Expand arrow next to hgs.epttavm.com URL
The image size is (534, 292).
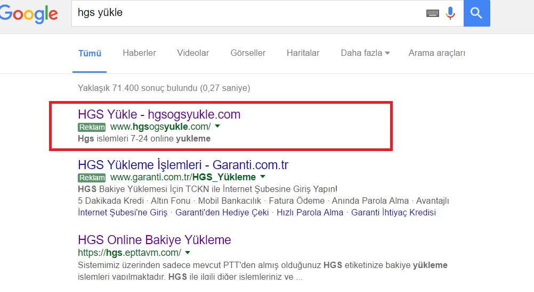pos(187,253)
